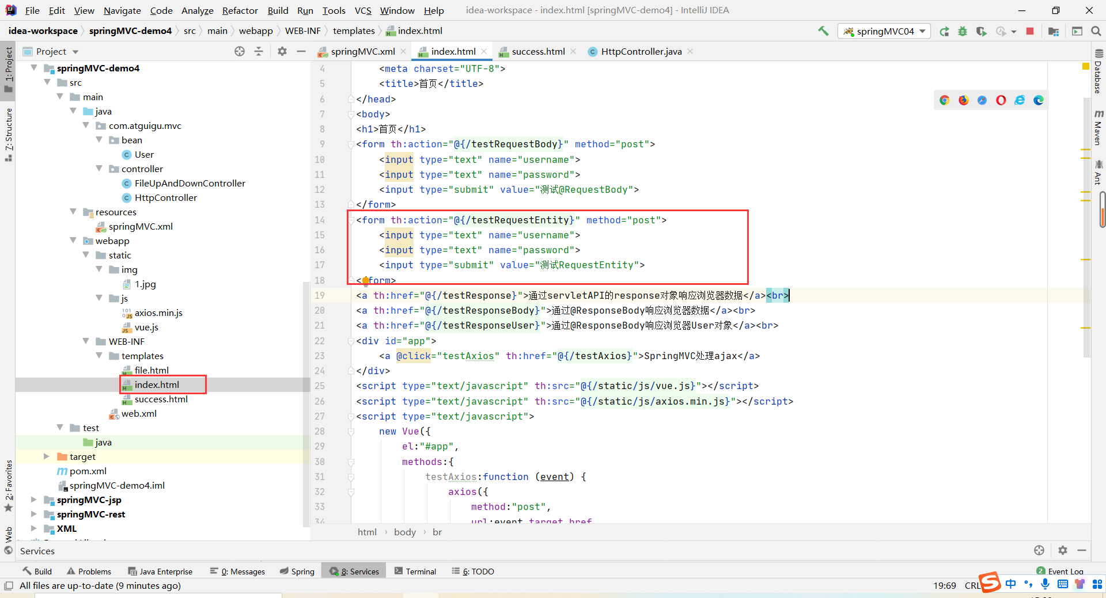Collapse the controller package node
The width and height of the screenshot is (1106, 598).
(99, 169)
